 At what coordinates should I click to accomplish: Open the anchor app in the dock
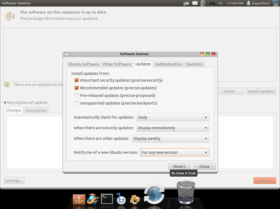pyautogui.click(x=79, y=199)
